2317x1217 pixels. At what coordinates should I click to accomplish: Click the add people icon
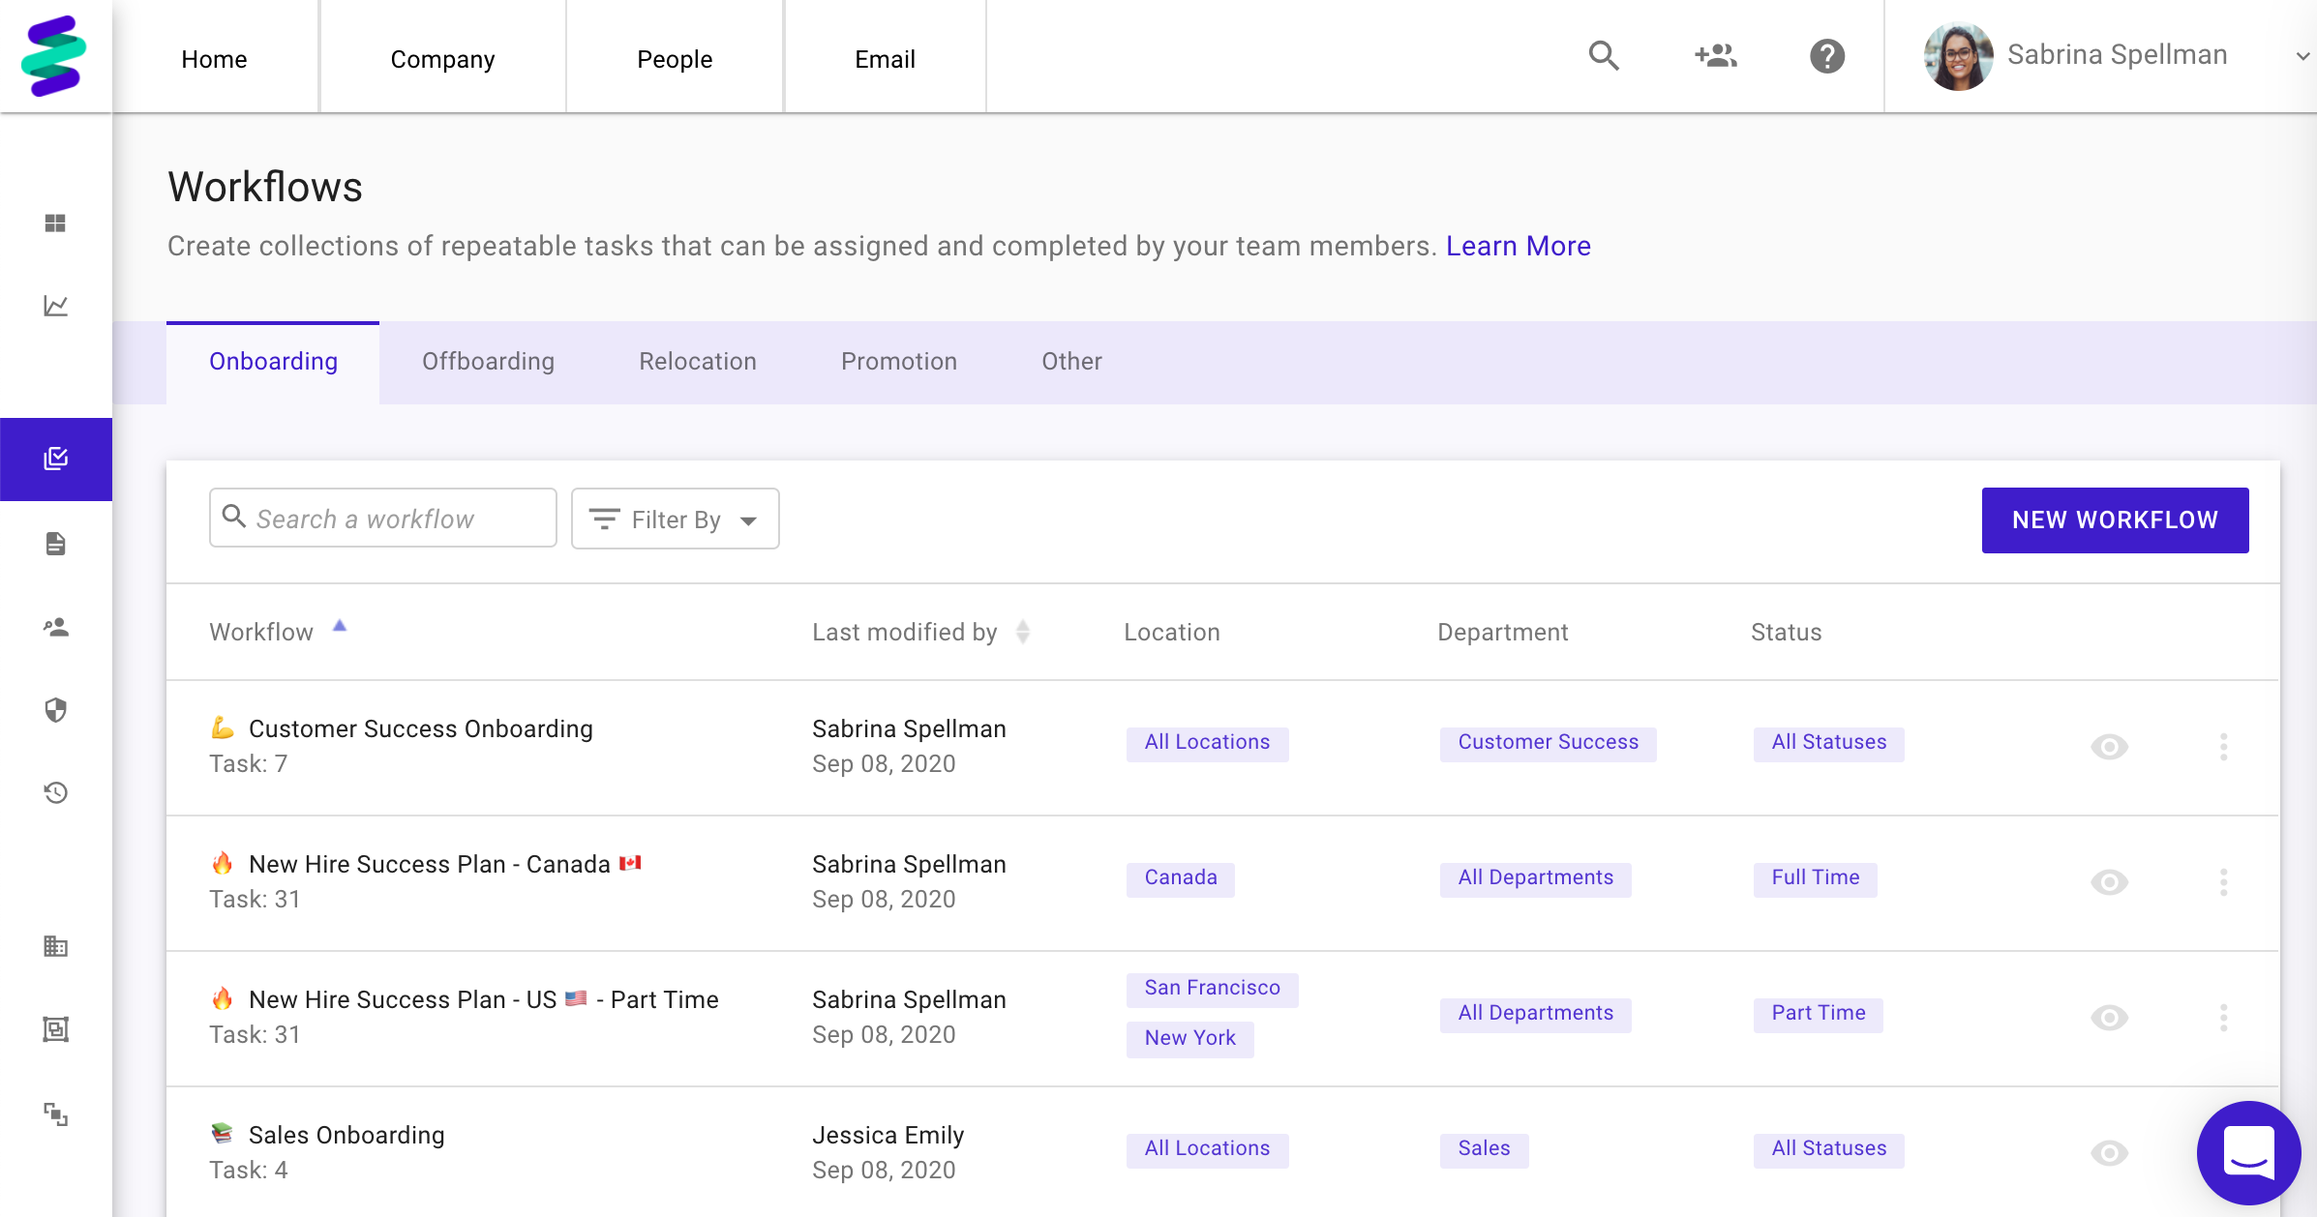click(1715, 56)
